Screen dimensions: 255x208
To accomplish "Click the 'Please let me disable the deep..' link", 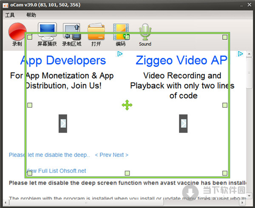I will point(49,155).
